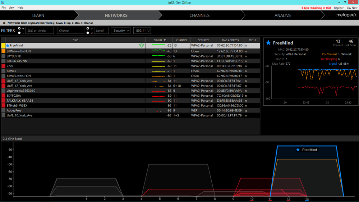
Task: Switch to the NETWORKS tab
Action: pyautogui.click(x=116, y=15)
